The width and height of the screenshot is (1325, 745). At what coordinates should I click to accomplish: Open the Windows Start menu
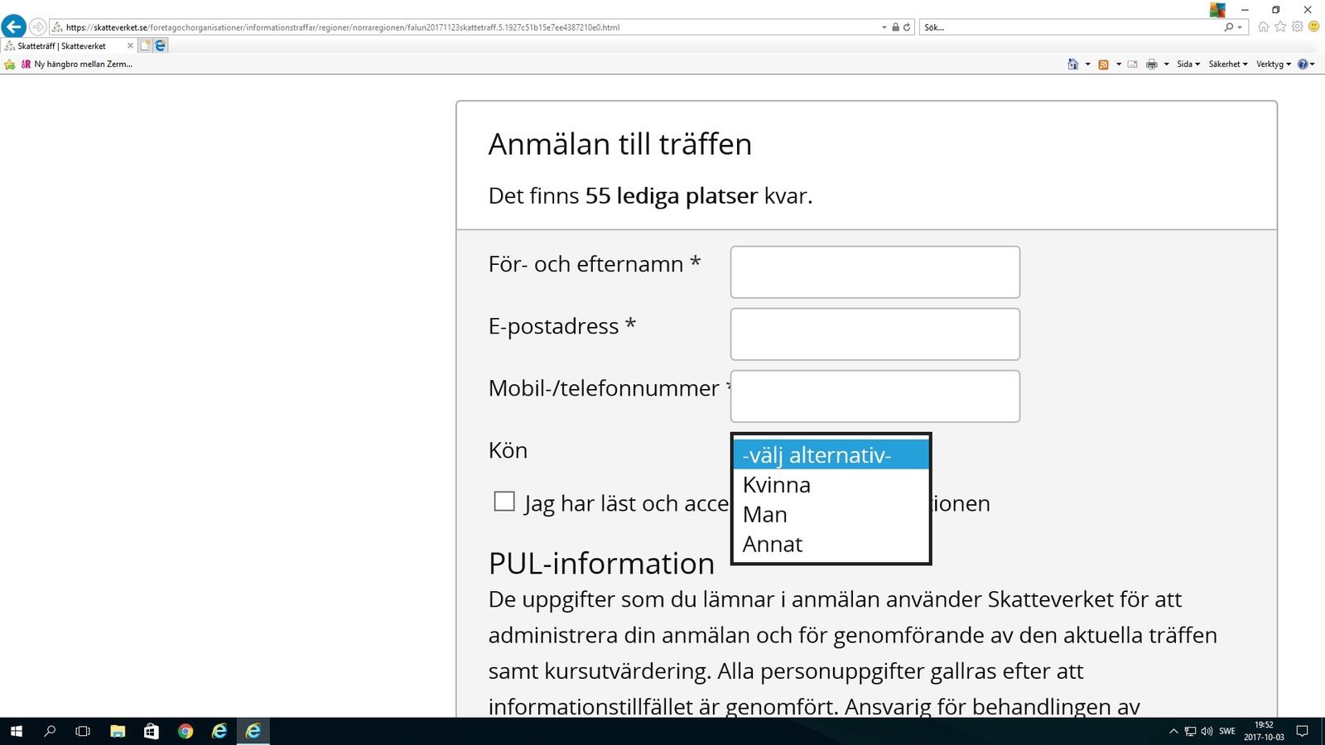tap(17, 731)
